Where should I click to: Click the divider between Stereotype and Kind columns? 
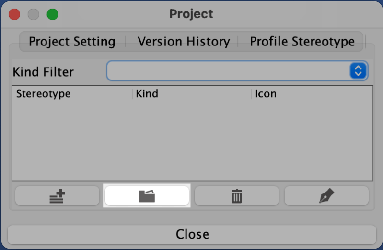132,94
